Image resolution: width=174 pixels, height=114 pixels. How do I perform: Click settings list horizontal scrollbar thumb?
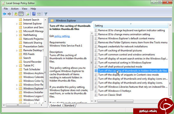(115, 101)
